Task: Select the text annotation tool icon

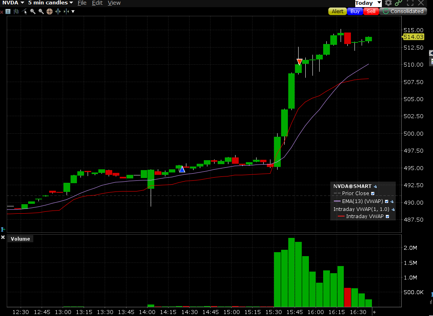Action: pyautogui.click(x=8, y=11)
